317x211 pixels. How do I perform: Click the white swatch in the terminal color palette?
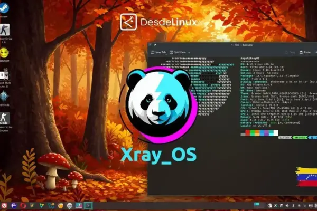276,133
